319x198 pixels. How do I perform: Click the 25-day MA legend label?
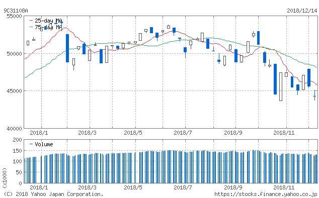point(48,21)
